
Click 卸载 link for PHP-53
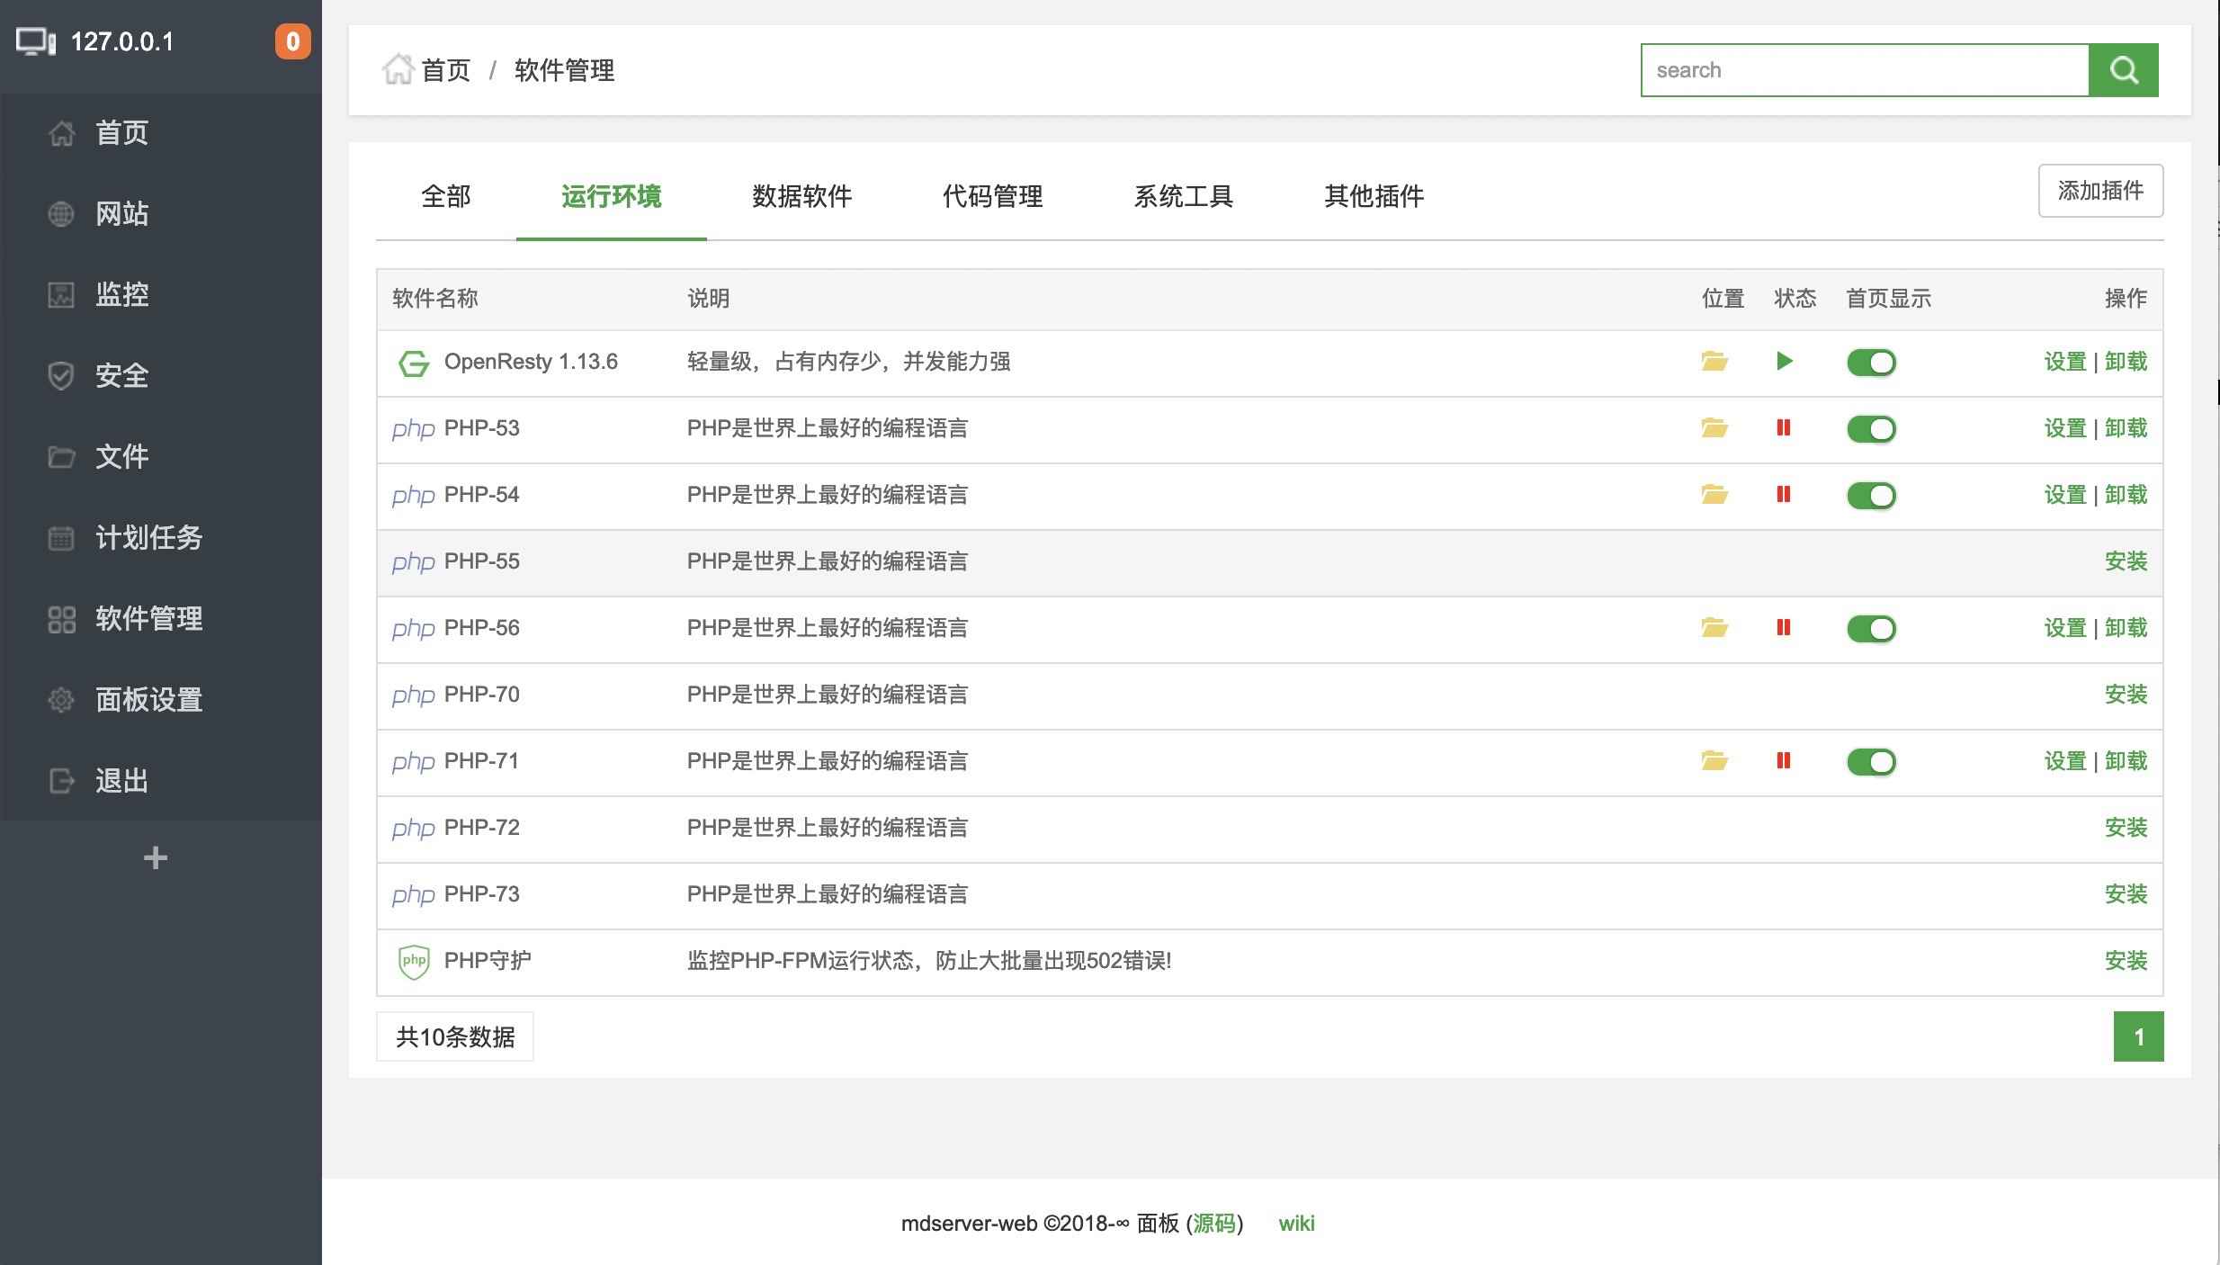pyautogui.click(x=2126, y=428)
